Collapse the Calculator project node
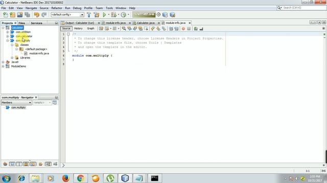327x183 pixels. 3,27
